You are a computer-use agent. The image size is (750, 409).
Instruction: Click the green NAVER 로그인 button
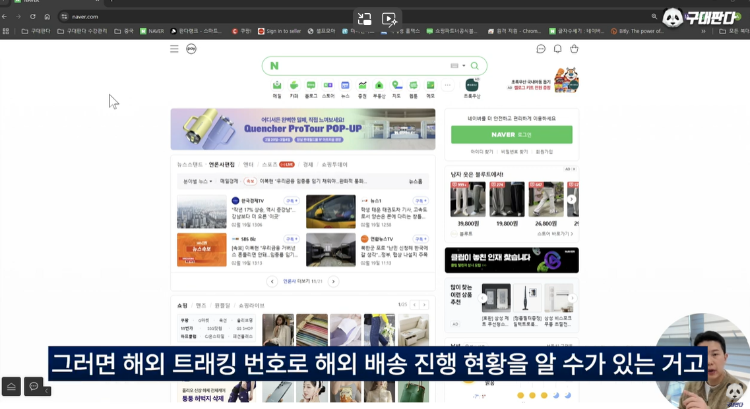pos(512,135)
